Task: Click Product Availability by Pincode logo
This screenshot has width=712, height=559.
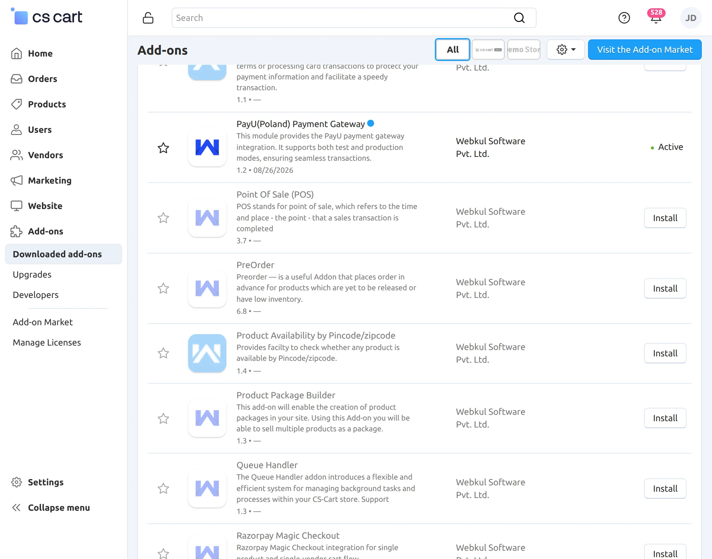Action: pyautogui.click(x=207, y=353)
